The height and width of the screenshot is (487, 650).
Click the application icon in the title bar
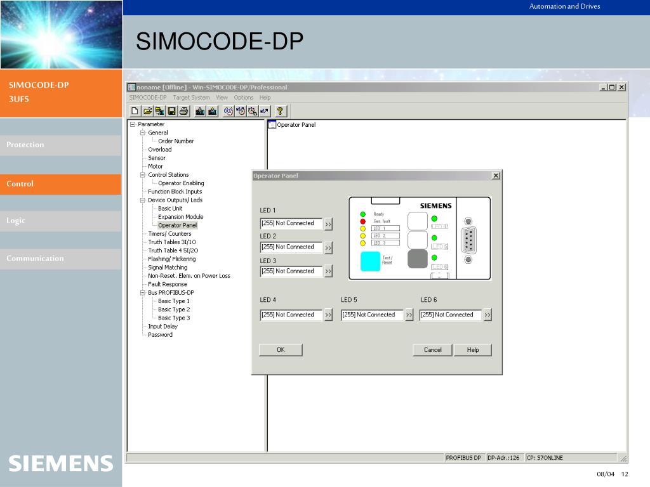(x=132, y=87)
